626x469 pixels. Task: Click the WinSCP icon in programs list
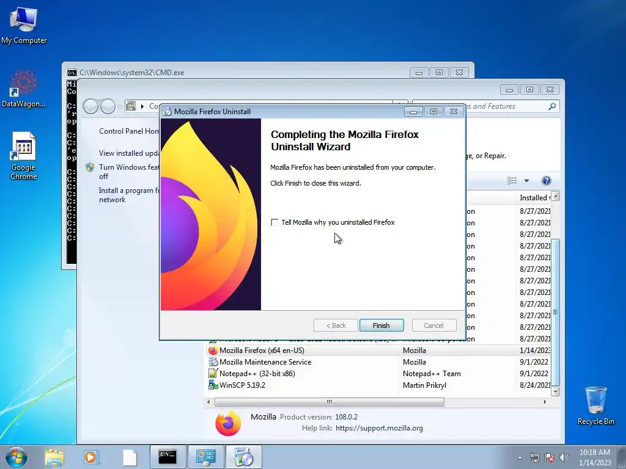(213, 385)
